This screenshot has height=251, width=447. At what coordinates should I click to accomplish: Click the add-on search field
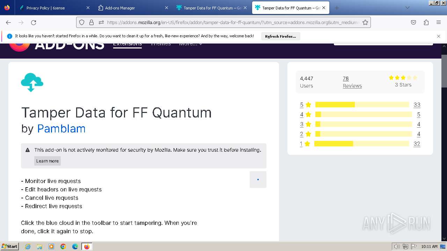pyautogui.click(x=383, y=44)
